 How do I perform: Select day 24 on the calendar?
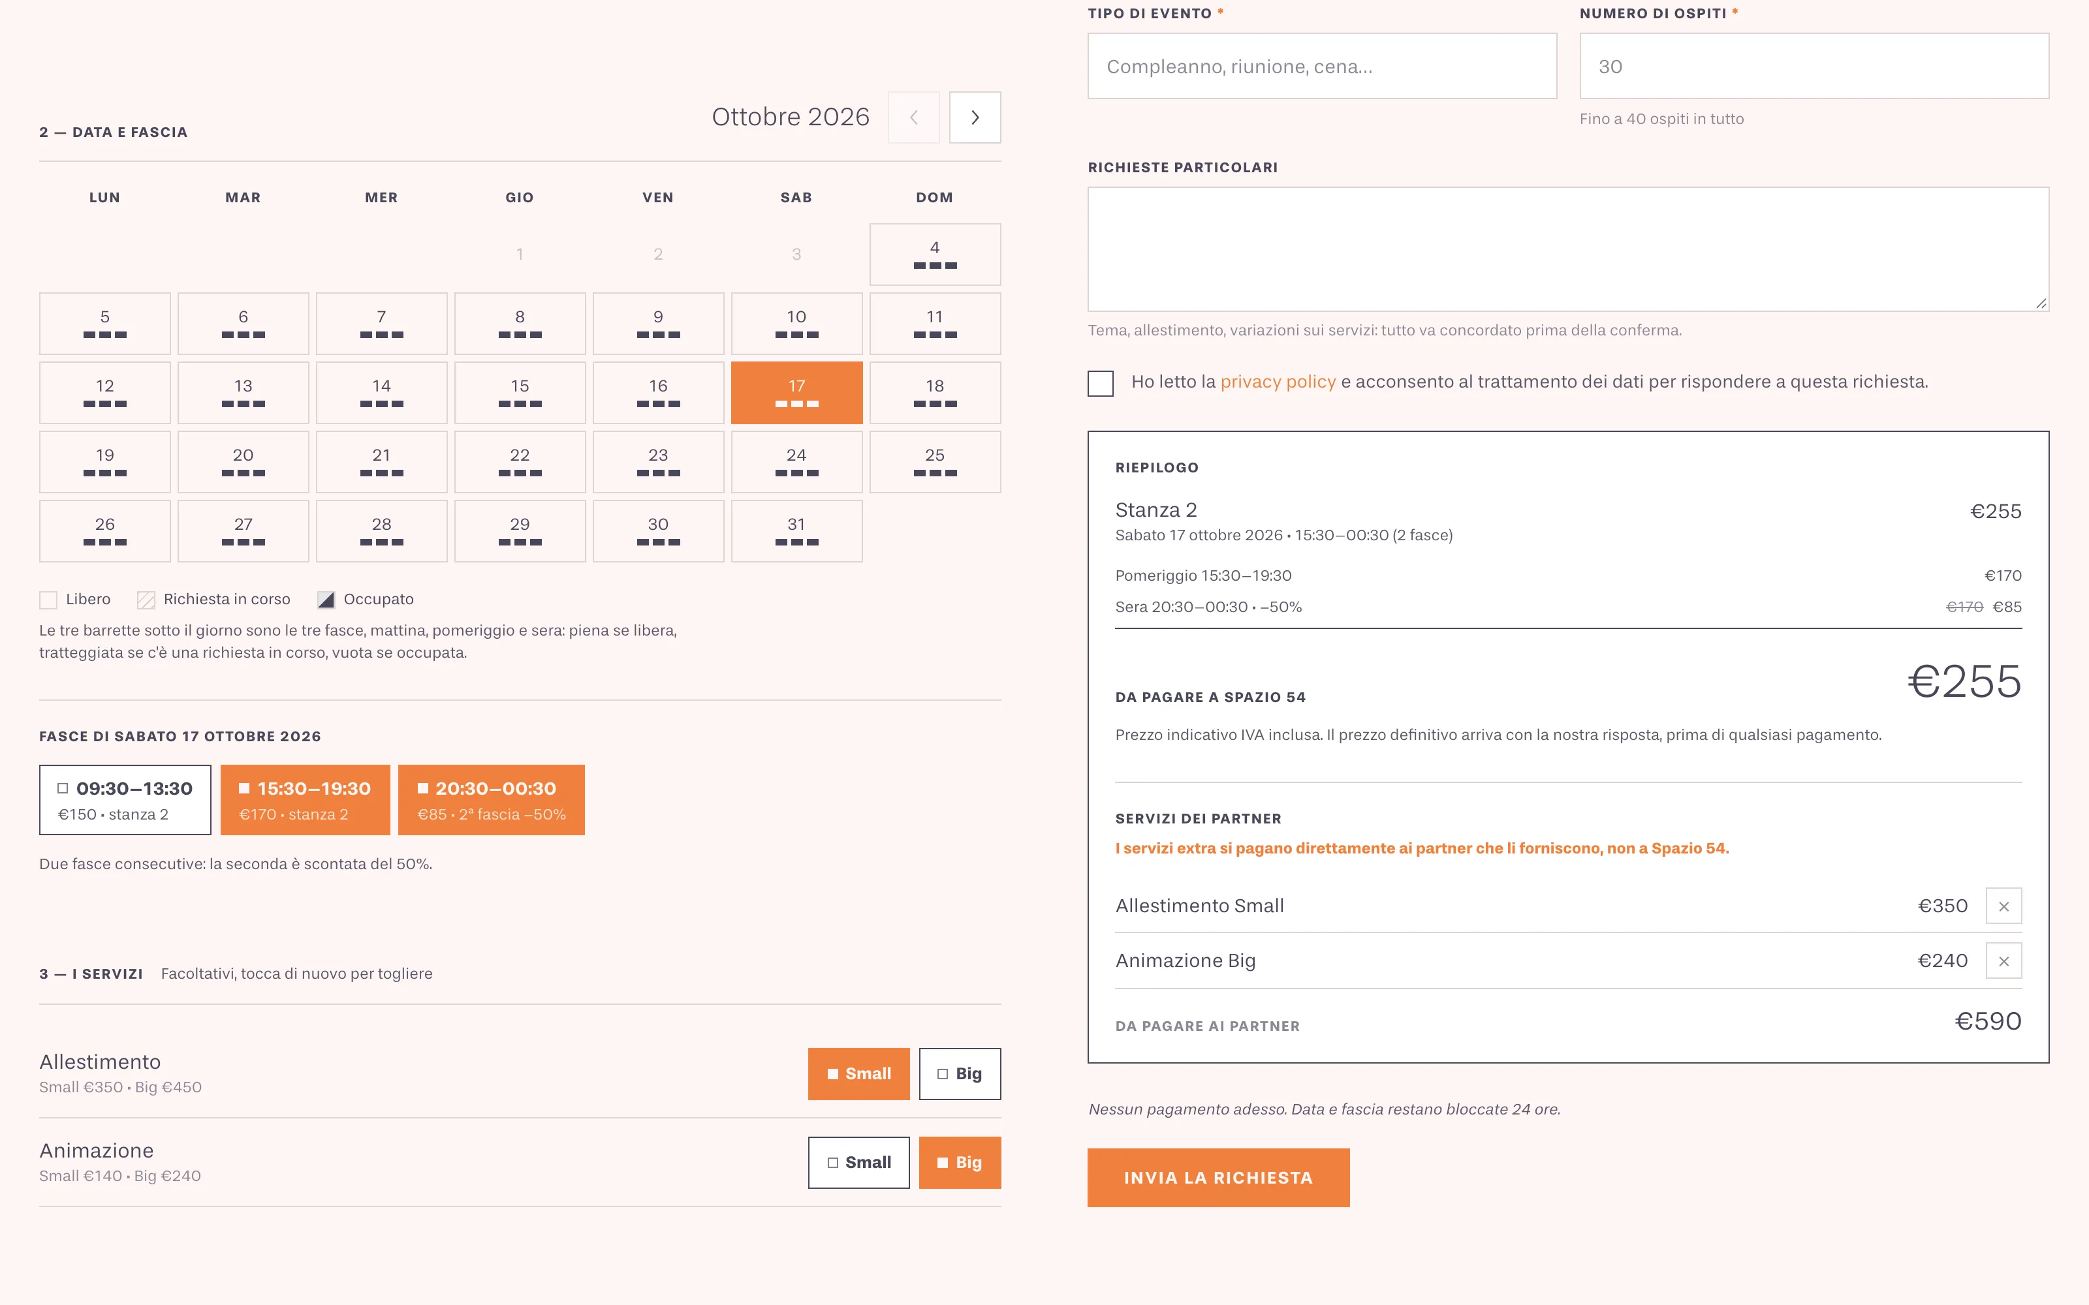pyautogui.click(x=796, y=462)
